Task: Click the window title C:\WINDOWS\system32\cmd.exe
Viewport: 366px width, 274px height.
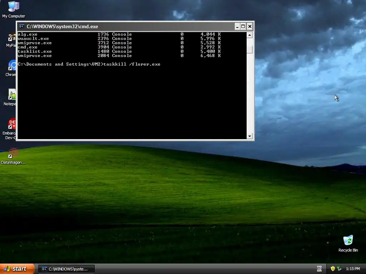Action: coord(62,26)
